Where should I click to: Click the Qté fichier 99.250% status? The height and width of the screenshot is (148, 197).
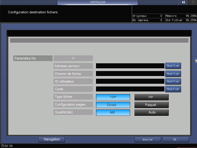click(181, 20)
